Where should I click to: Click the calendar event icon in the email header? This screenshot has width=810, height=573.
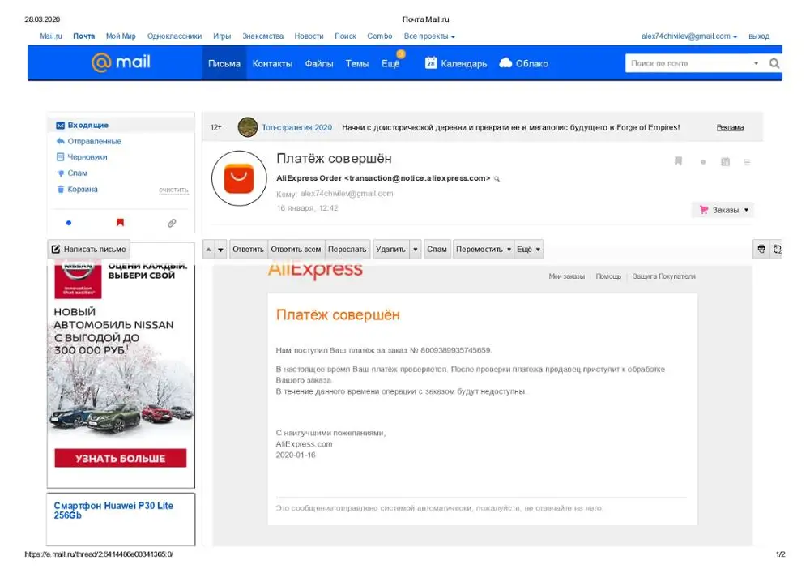[725, 162]
